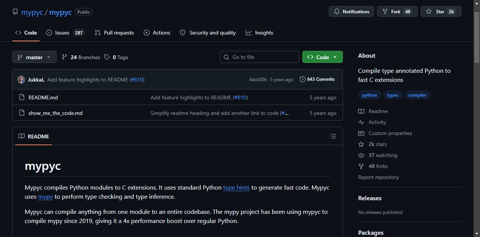This screenshot has width=480, height=237.
Task: Click into the Go to file search field
Action: tap(259, 57)
